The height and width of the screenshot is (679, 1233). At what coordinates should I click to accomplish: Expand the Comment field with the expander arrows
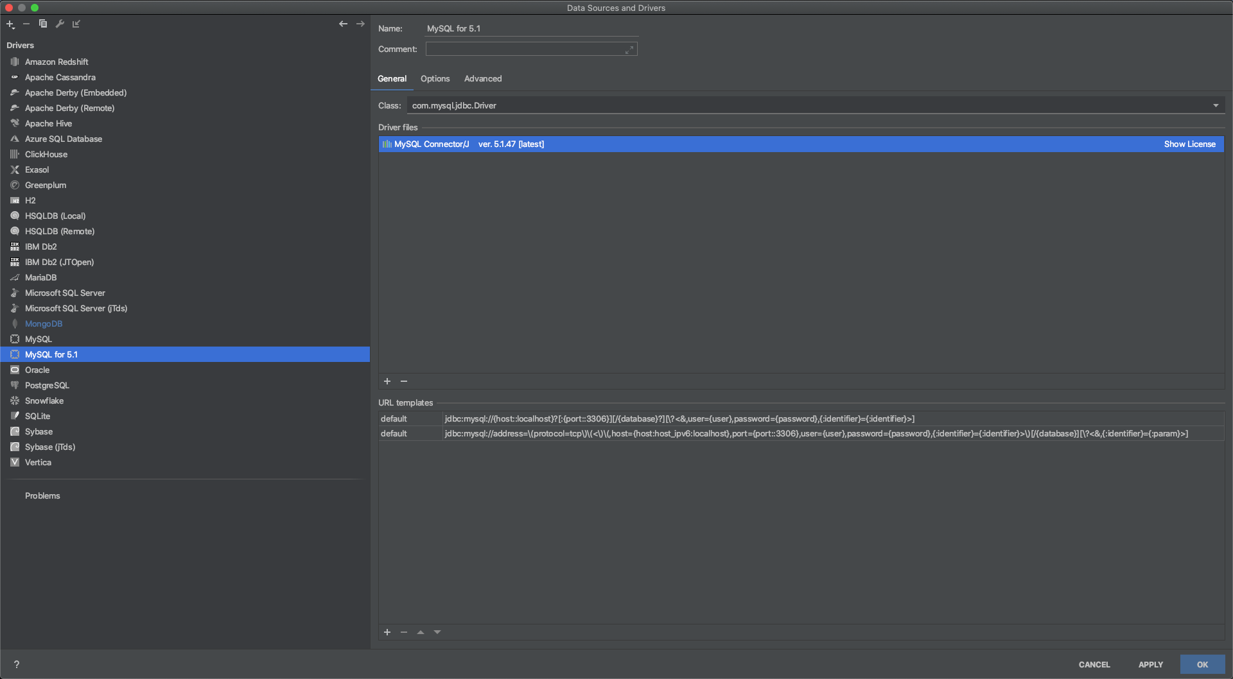click(629, 49)
